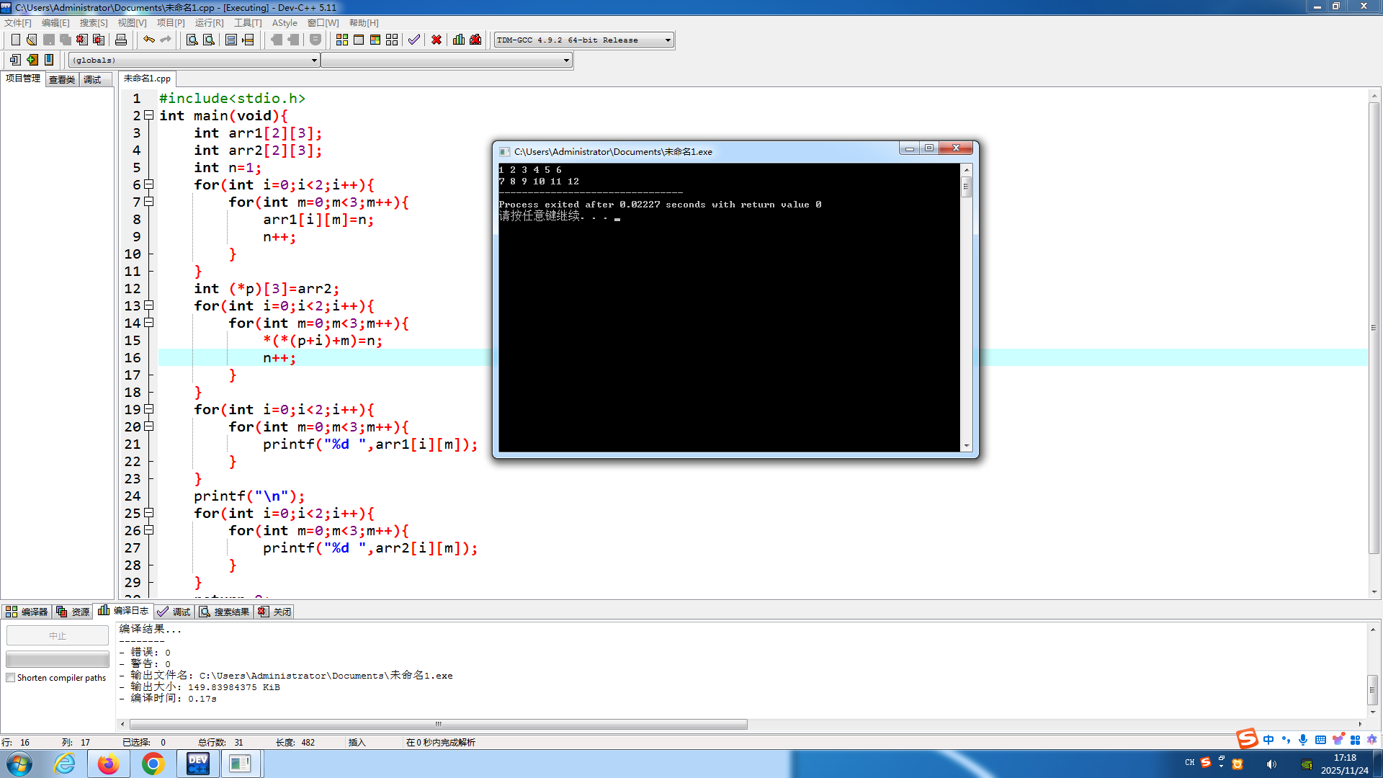Click the Open file toolbar icon

[x=32, y=40]
